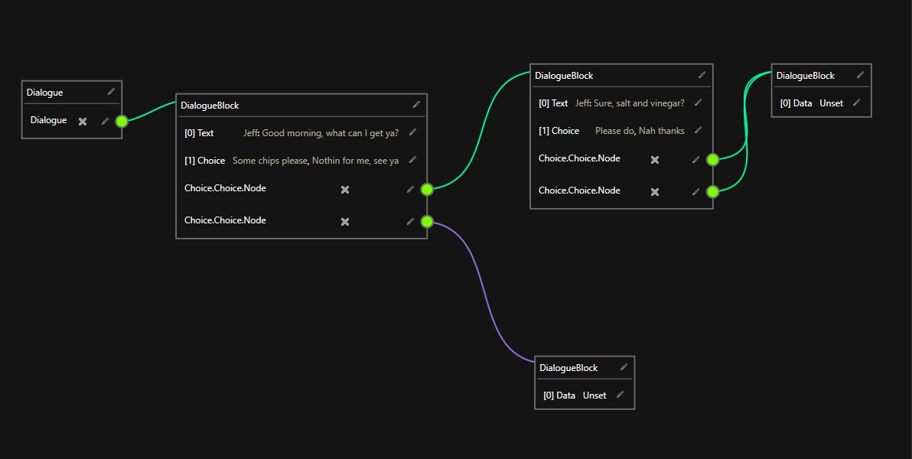912x459 pixels.
Task: Click the 'Please do, Nah thanks' choice text
Action: (x=640, y=131)
